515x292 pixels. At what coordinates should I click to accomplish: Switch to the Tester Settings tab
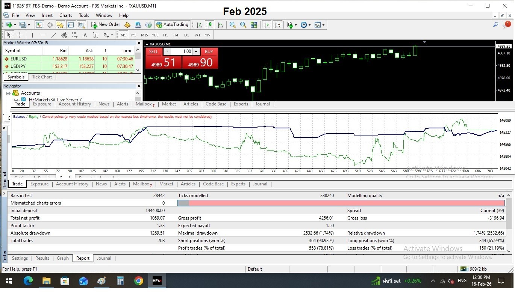(20, 258)
